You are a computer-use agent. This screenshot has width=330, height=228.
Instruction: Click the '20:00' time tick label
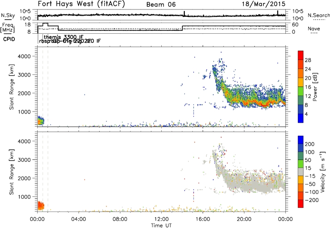click(x=244, y=219)
